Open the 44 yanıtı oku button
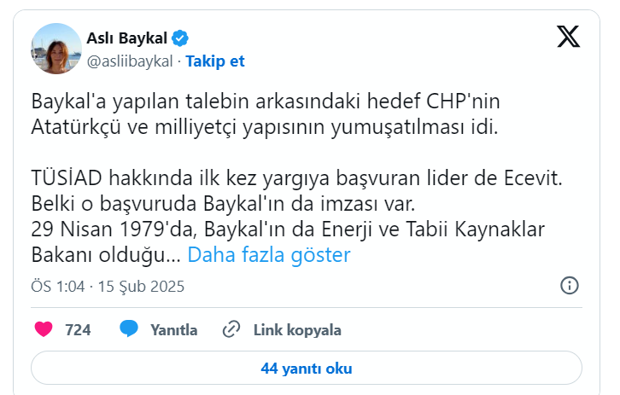 click(307, 369)
